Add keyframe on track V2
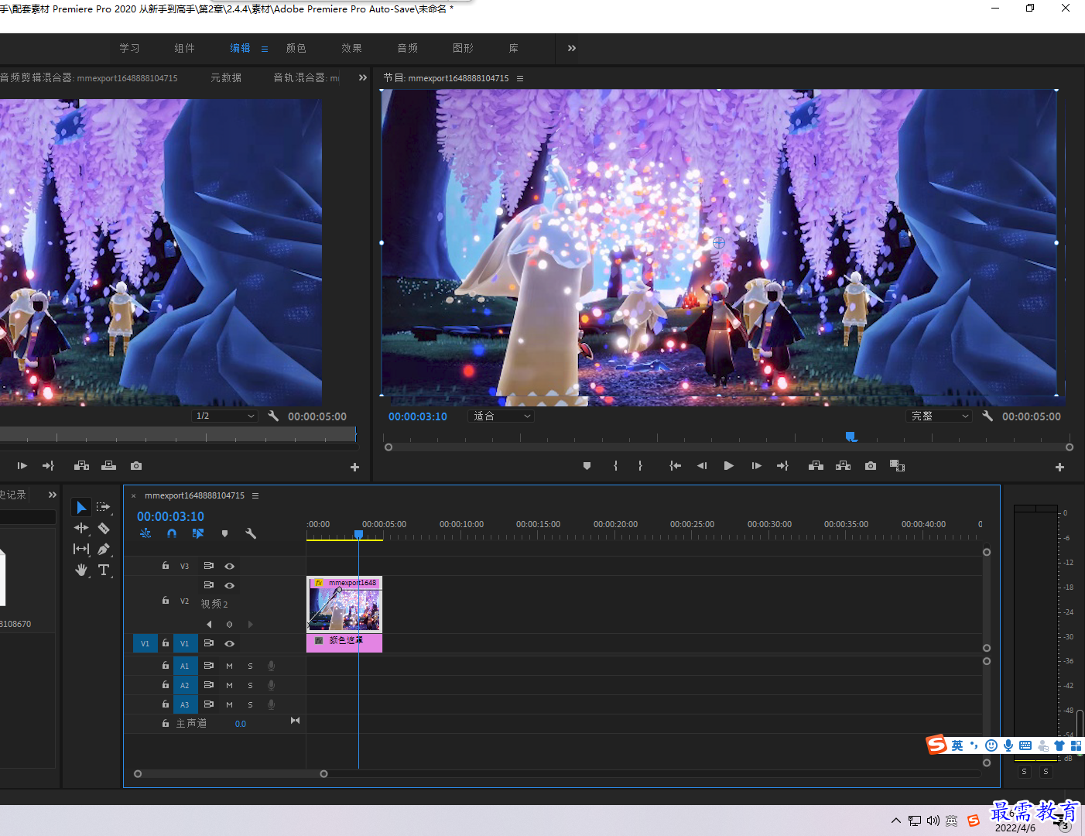The width and height of the screenshot is (1085, 836). tap(229, 624)
